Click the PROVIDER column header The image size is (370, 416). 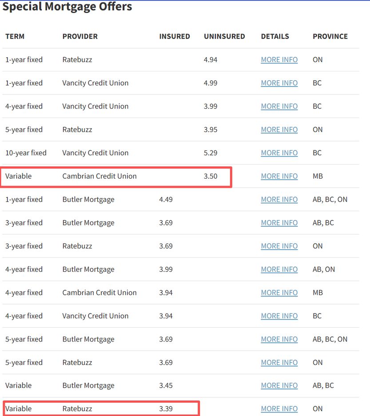(80, 36)
